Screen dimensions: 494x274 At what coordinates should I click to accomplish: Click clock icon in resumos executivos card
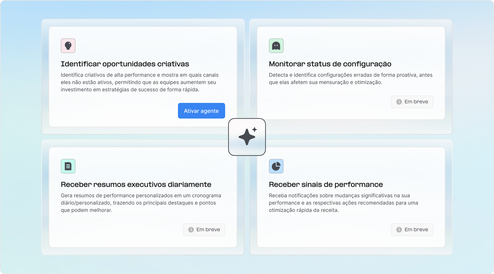click(191, 230)
